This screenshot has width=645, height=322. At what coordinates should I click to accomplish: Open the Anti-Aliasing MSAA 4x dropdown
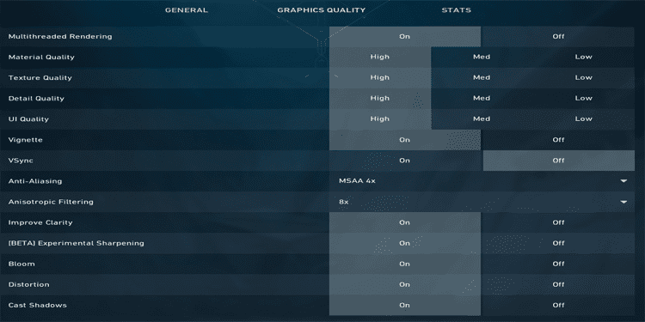482,181
